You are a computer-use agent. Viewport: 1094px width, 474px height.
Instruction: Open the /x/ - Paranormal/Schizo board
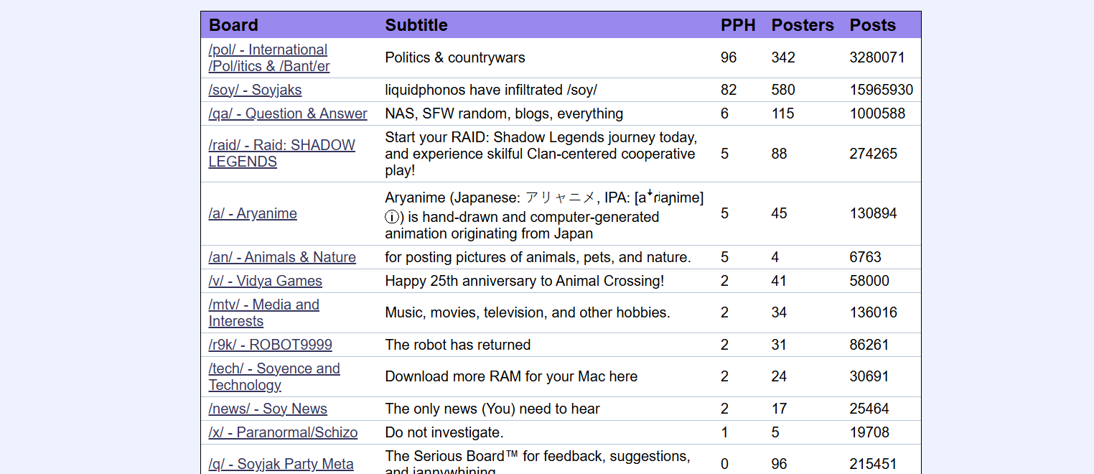(x=283, y=433)
